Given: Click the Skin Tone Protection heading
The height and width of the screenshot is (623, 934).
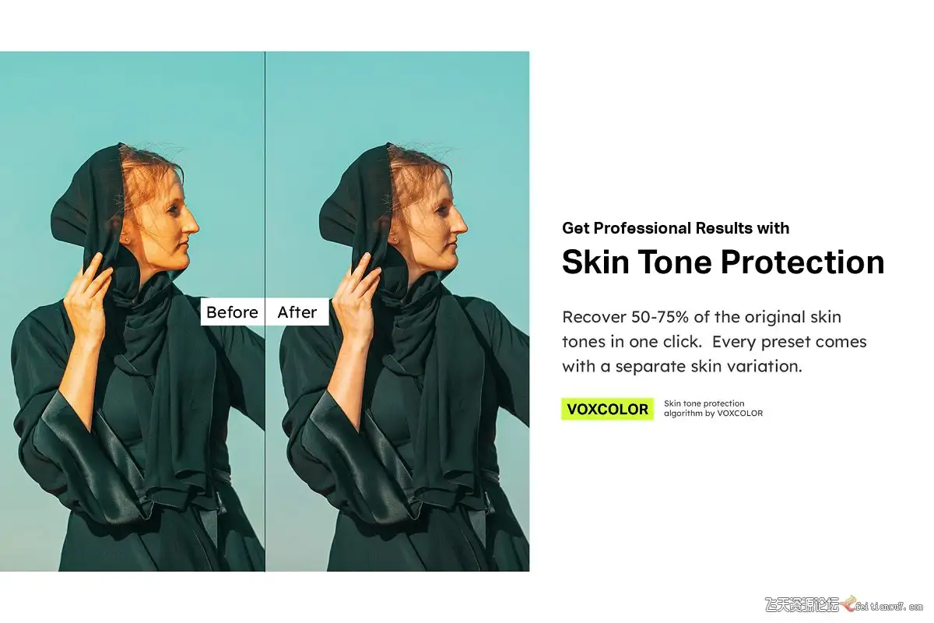Looking at the screenshot, I should 723,262.
